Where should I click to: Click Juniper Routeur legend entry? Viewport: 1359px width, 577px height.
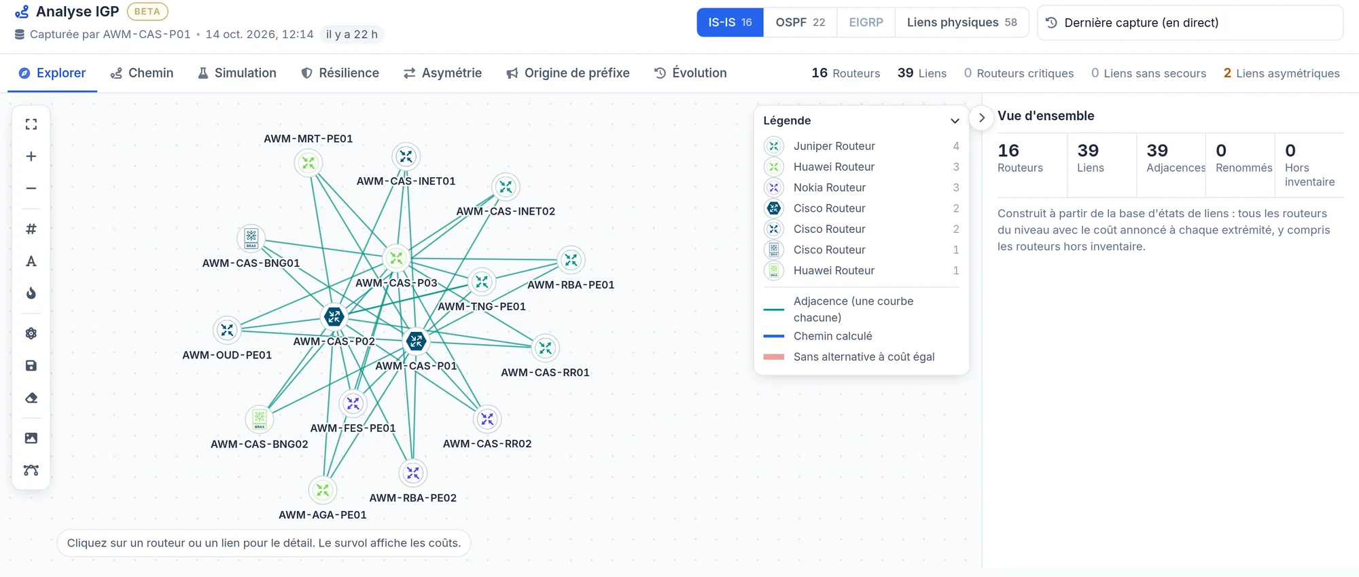click(862, 146)
